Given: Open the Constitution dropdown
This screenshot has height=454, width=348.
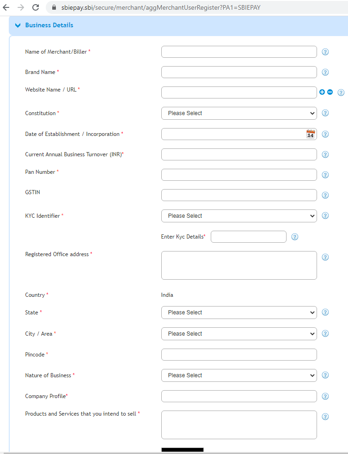Looking at the screenshot, I should coord(238,113).
